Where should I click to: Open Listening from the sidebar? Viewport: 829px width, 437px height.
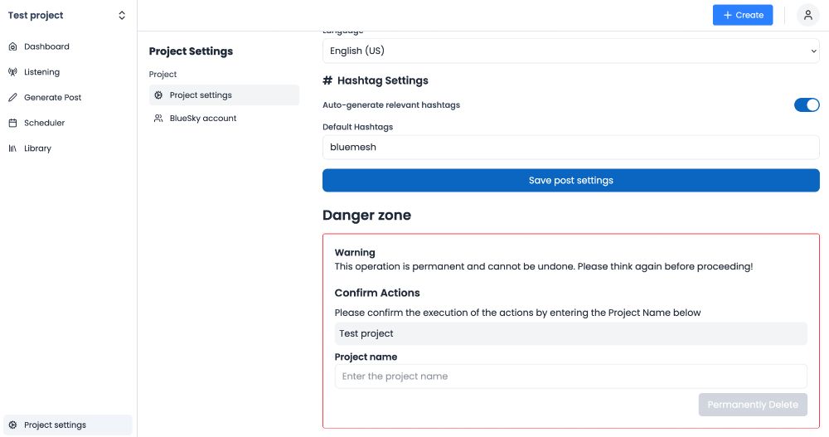click(41, 72)
